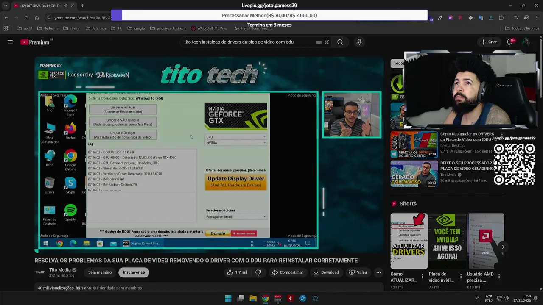Open the browser home page
Image resolution: width=543 pixels, height=305 pixels.
(36, 18)
